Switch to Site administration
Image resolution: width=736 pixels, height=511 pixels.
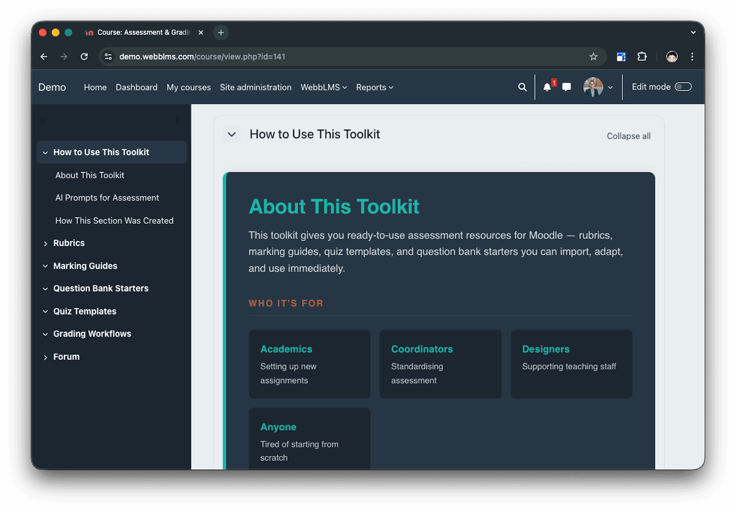pos(256,87)
